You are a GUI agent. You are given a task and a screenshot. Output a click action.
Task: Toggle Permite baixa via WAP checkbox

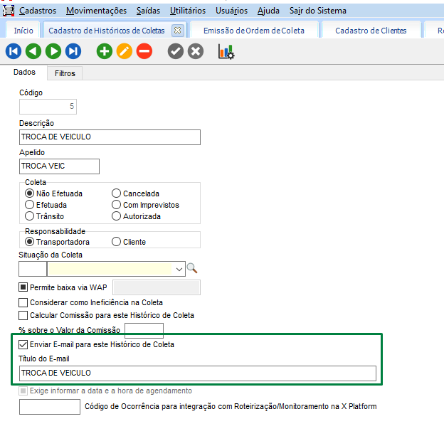coord(23,287)
